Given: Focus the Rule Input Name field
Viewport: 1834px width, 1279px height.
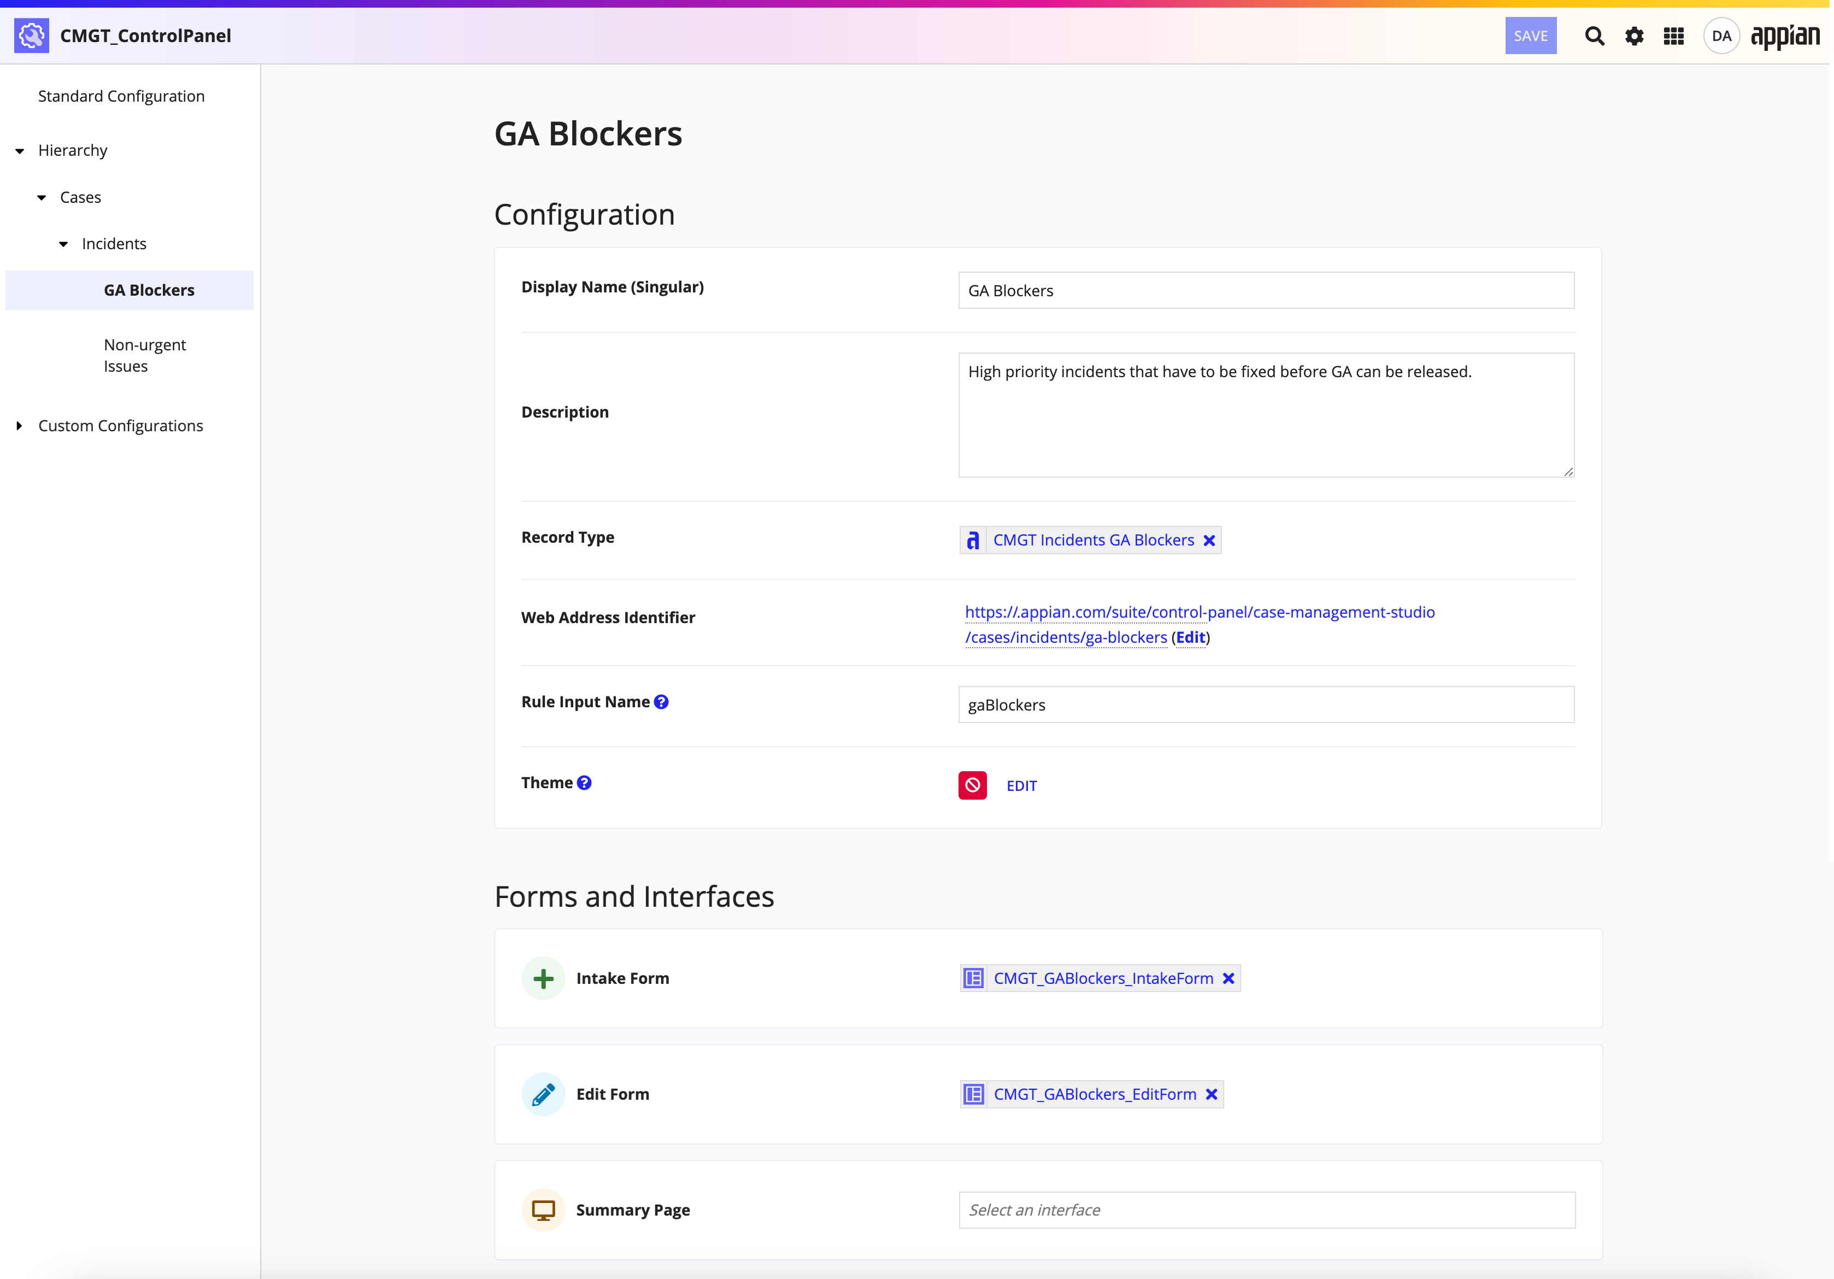Looking at the screenshot, I should coord(1266,705).
